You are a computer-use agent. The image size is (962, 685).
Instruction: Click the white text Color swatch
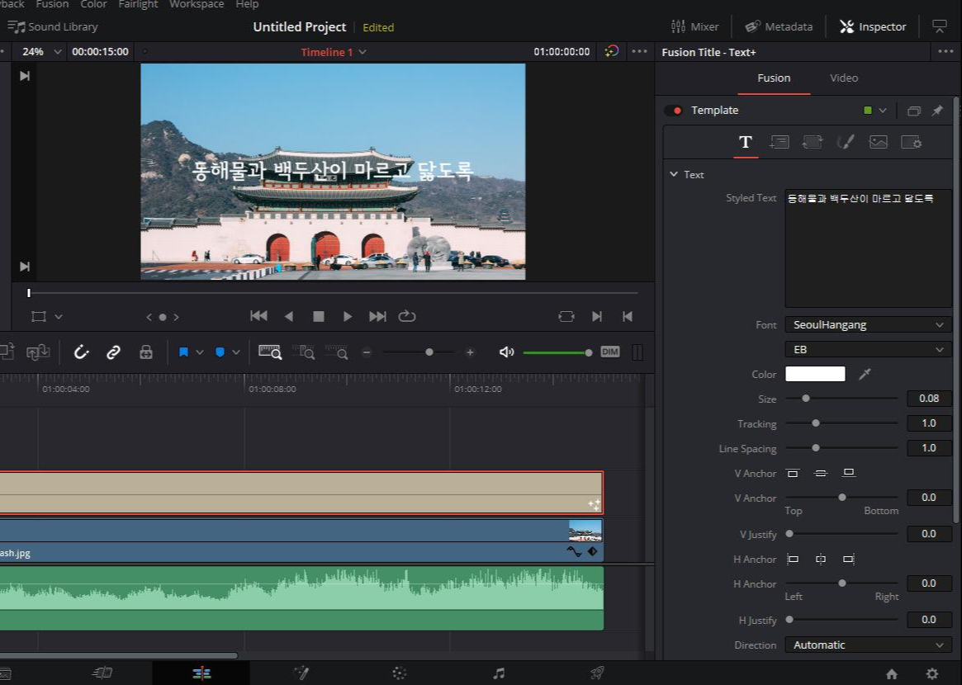pos(815,375)
